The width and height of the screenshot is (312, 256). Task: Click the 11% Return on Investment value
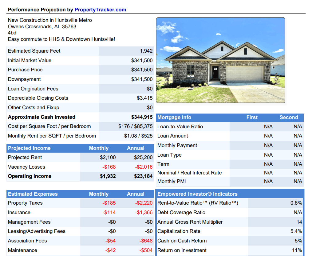click(x=297, y=250)
